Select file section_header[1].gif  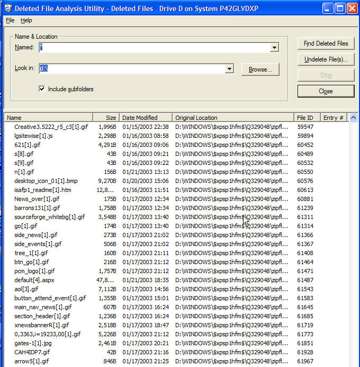tap(42, 316)
